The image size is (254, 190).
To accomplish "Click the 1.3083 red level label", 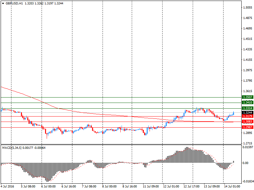I will 248,122.
